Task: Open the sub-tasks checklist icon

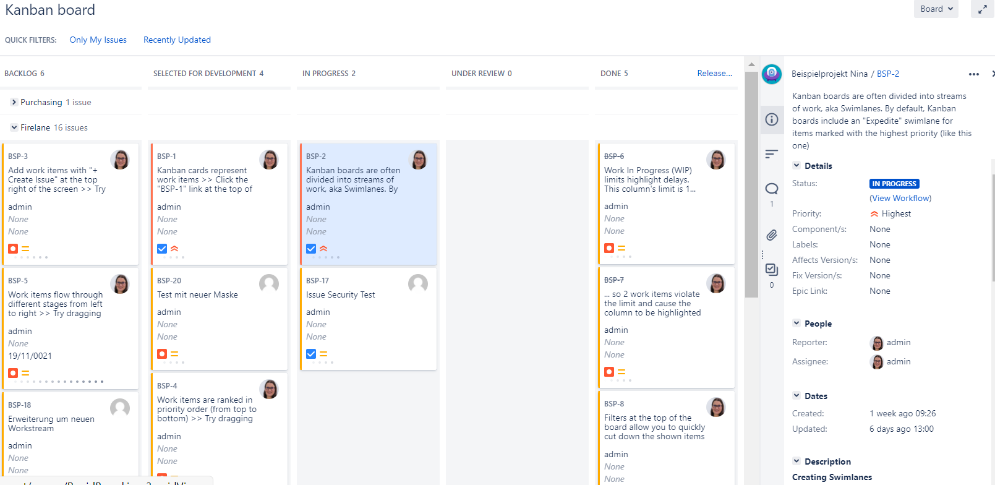Action: (771, 269)
